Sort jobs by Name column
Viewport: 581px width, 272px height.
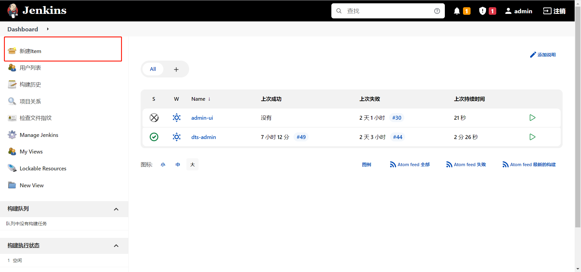pos(201,99)
